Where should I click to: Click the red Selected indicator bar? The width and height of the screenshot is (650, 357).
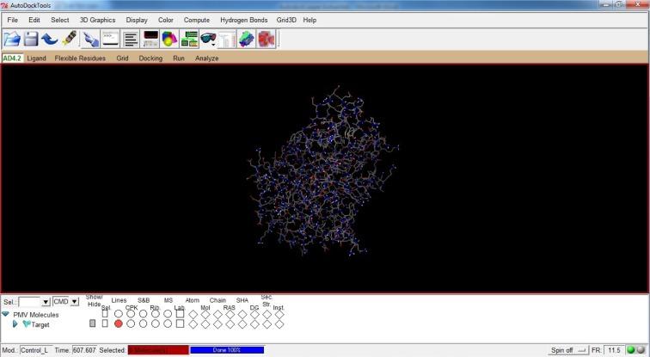[157, 350]
